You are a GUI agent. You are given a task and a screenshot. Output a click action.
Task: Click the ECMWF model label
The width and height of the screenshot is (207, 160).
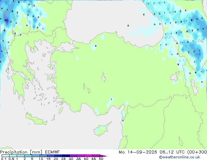click(x=53, y=152)
